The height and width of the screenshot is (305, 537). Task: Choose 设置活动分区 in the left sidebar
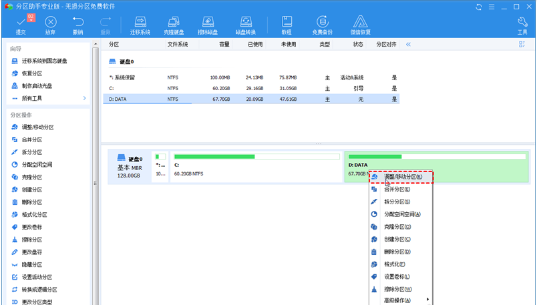37,277
